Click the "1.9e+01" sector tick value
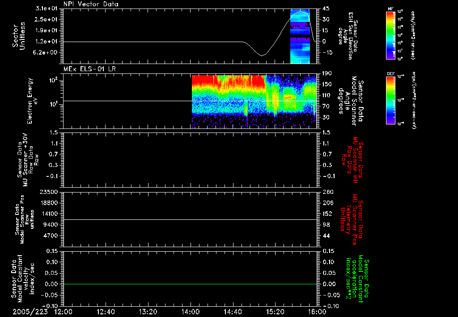The height and width of the screenshot is (317, 458). (x=47, y=30)
